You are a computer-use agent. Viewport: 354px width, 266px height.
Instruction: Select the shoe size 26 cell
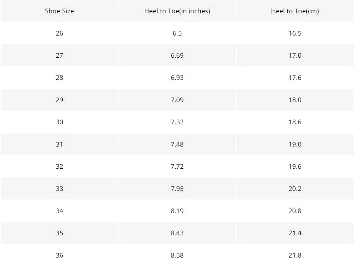tap(59, 34)
